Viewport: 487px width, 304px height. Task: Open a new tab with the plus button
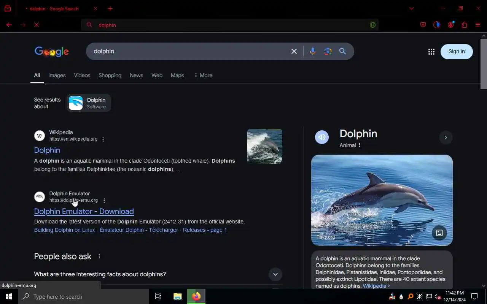(x=110, y=8)
